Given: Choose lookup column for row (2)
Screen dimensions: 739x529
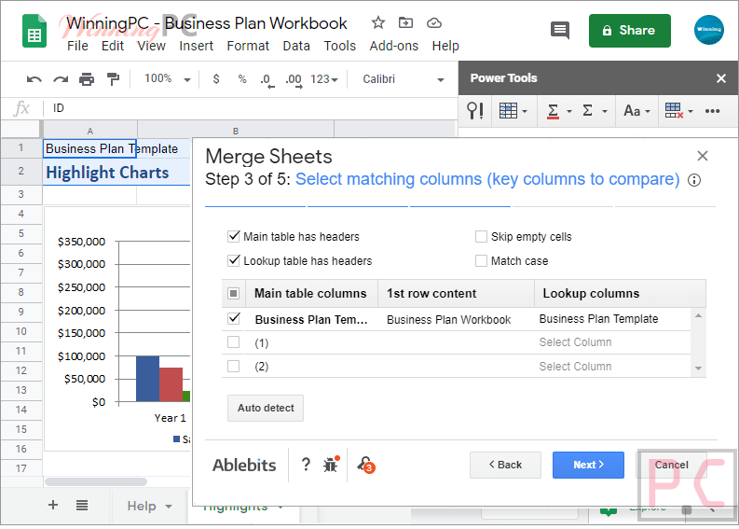Looking at the screenshot, I should click(x=575, y=366).
